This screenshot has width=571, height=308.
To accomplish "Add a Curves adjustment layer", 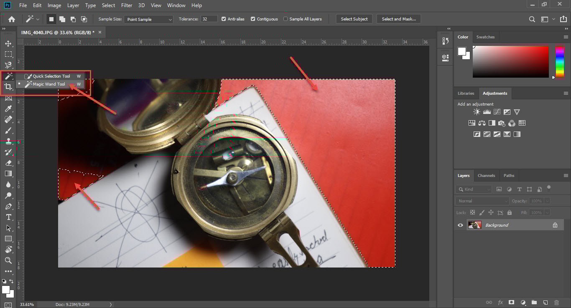I will point(497,112).
